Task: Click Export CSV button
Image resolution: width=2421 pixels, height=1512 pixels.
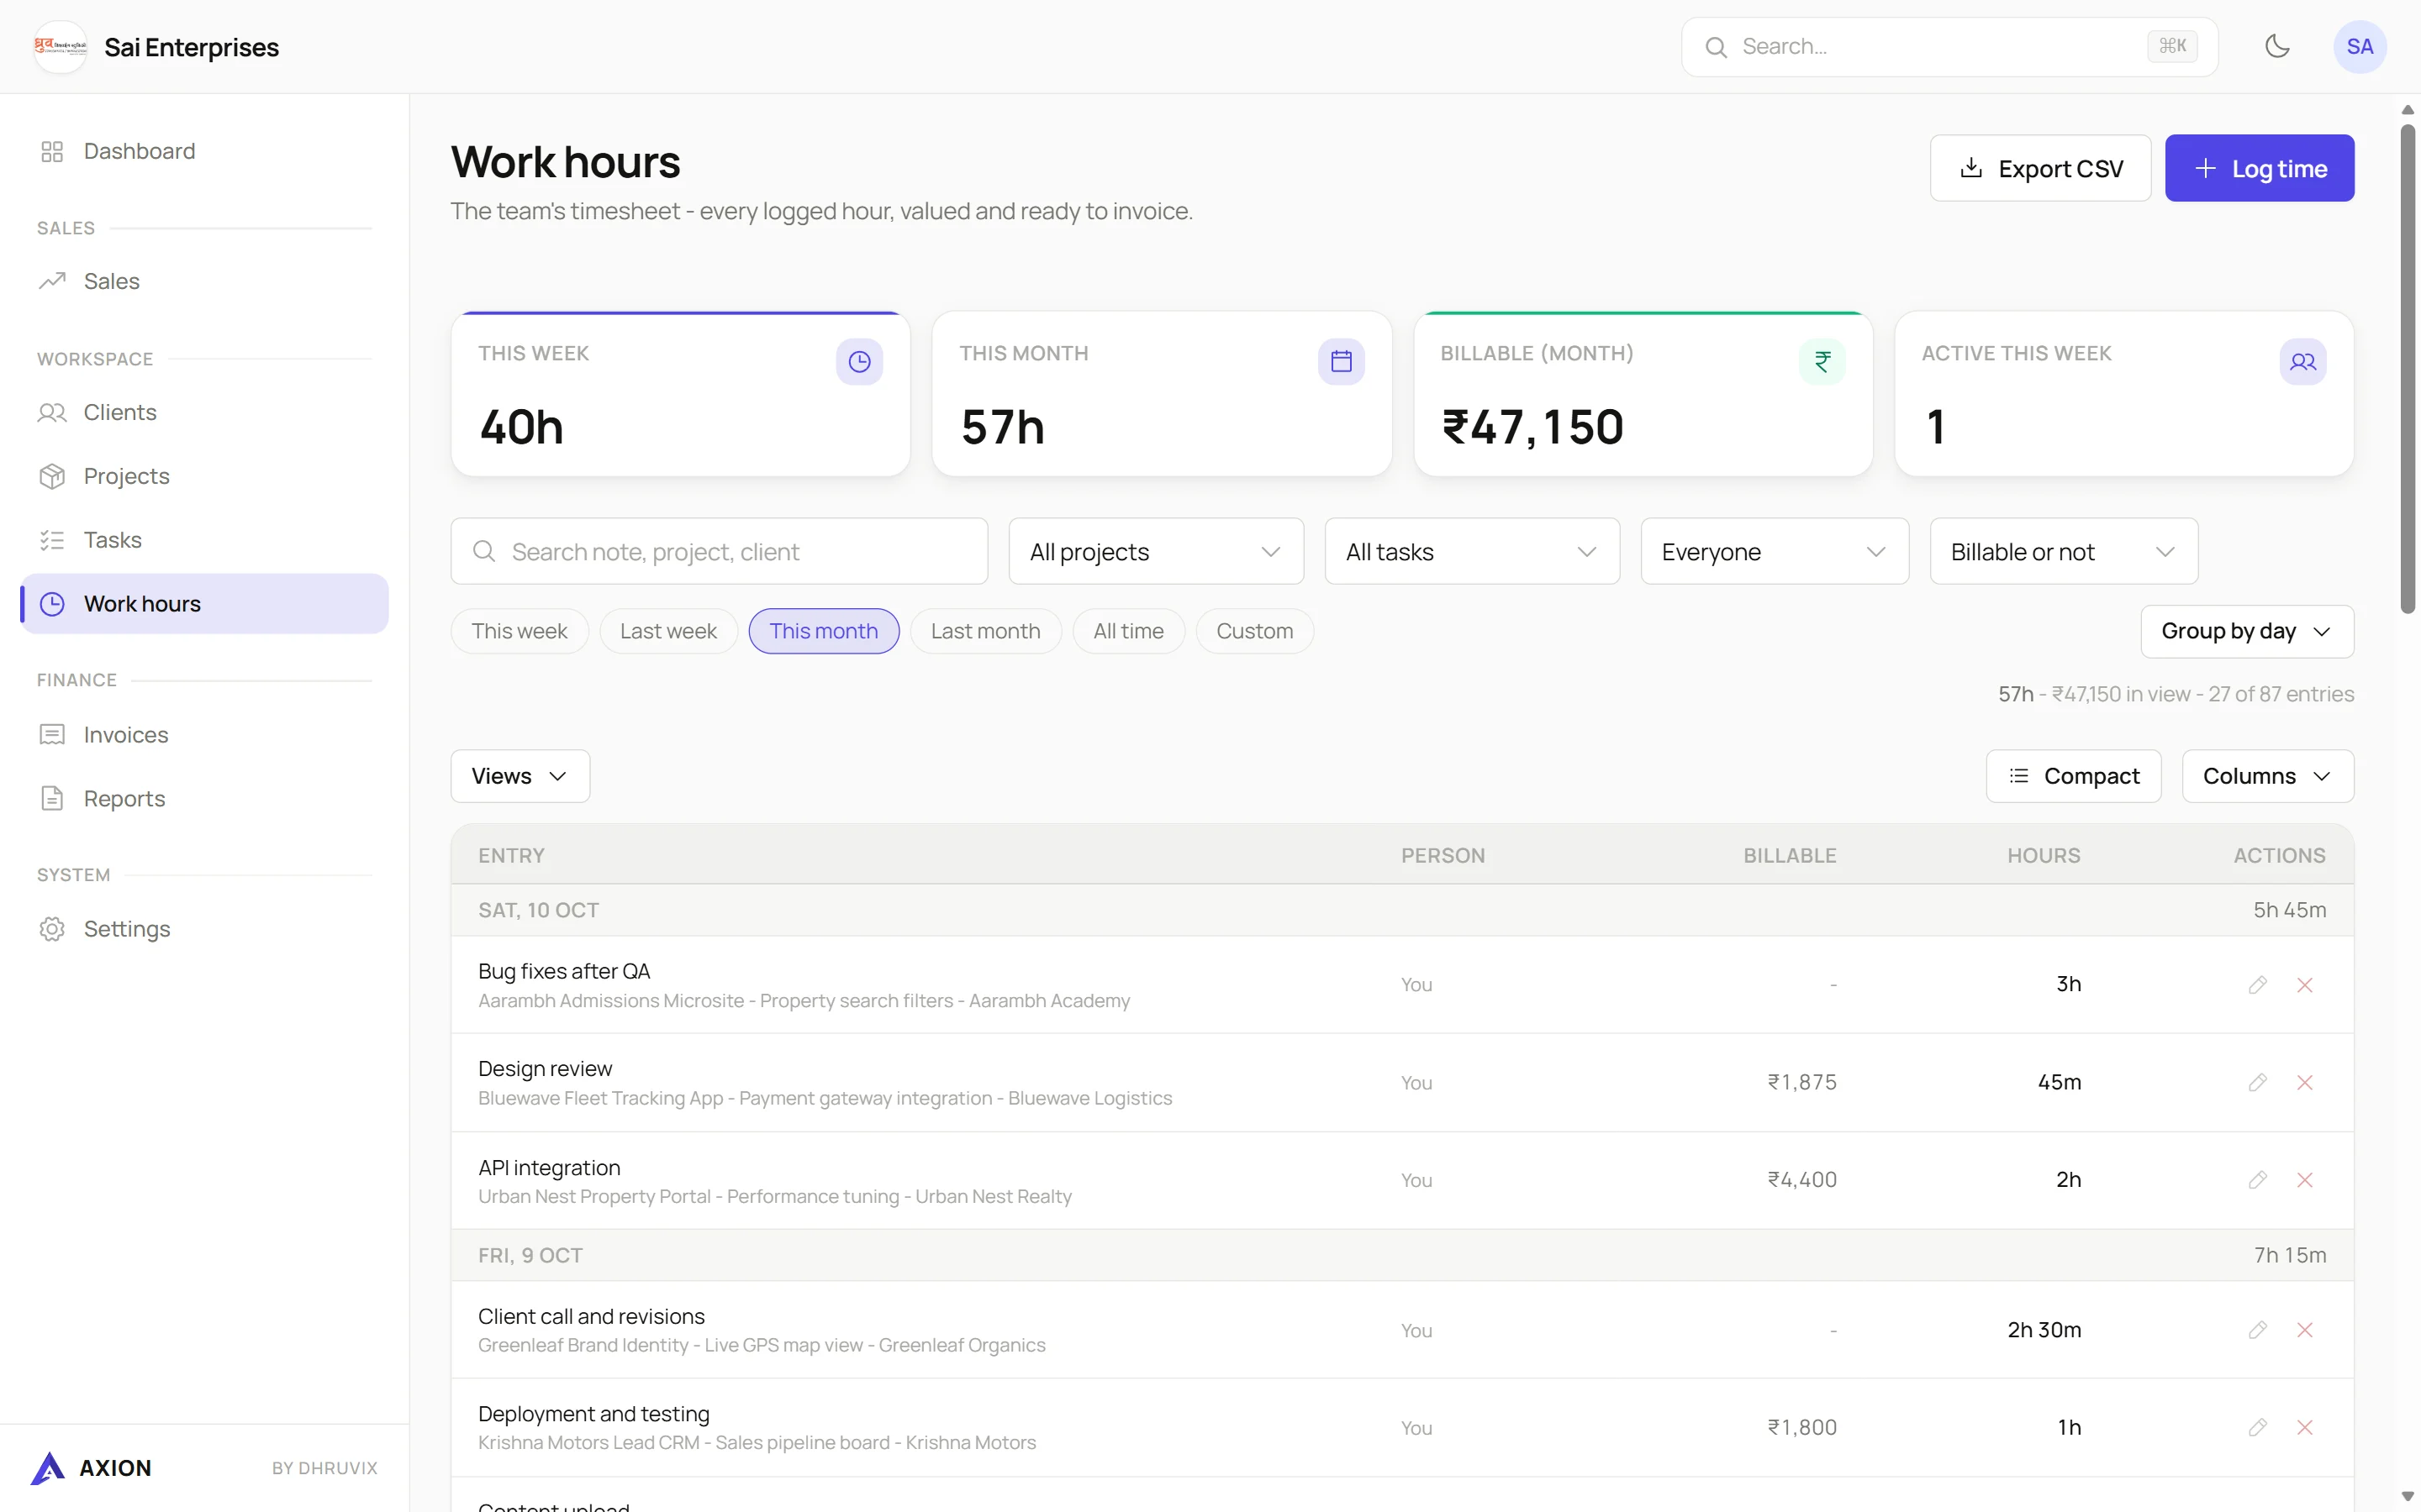Action: coord(2040,168)
